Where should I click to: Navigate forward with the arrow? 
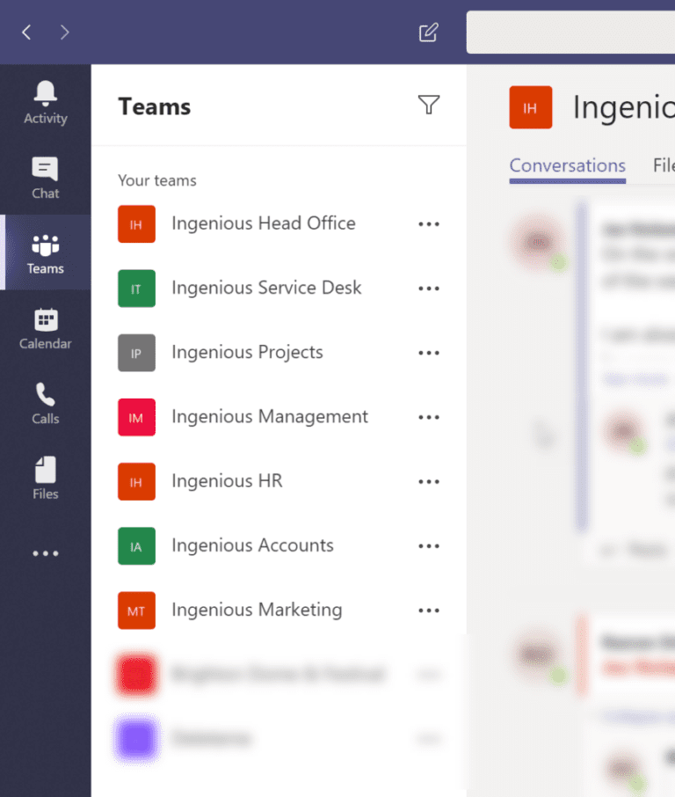click(x=64, y=32)
